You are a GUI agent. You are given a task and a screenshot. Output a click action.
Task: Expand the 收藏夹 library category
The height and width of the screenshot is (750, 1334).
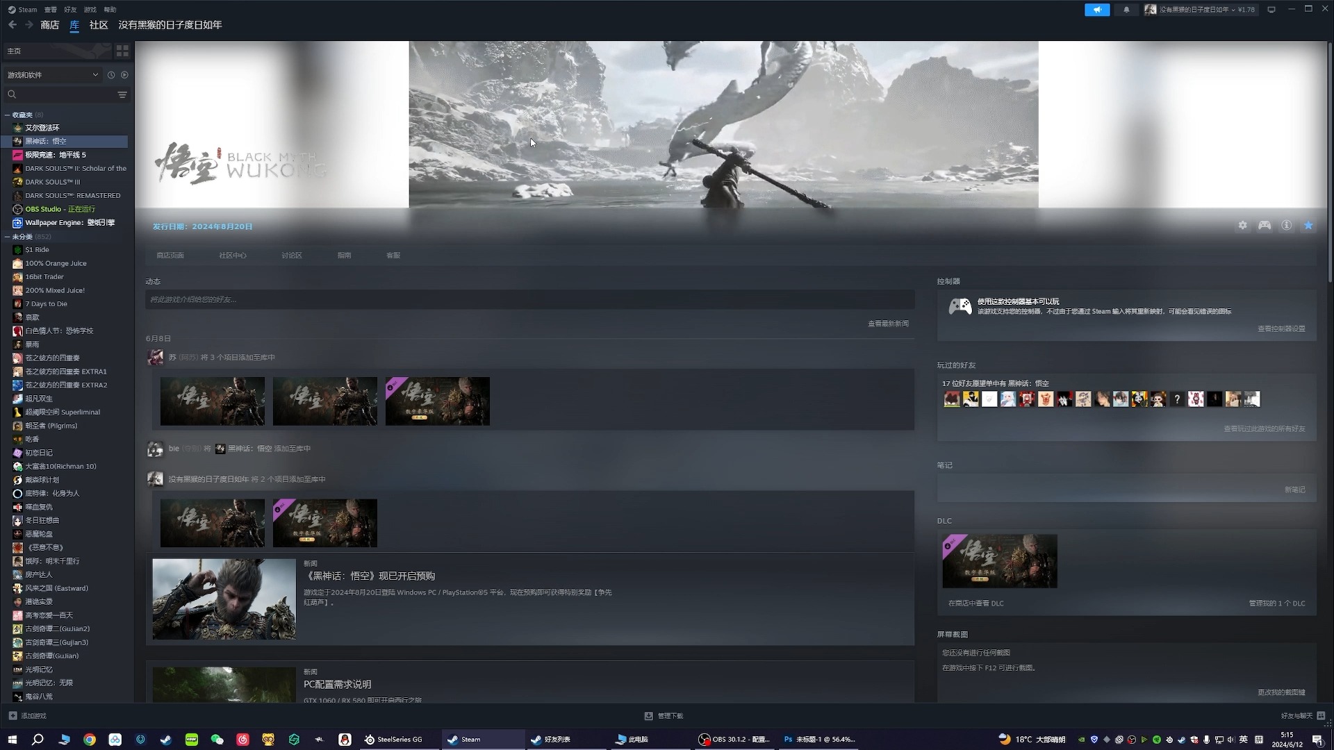pyautogui.click(x=8, y=114)
